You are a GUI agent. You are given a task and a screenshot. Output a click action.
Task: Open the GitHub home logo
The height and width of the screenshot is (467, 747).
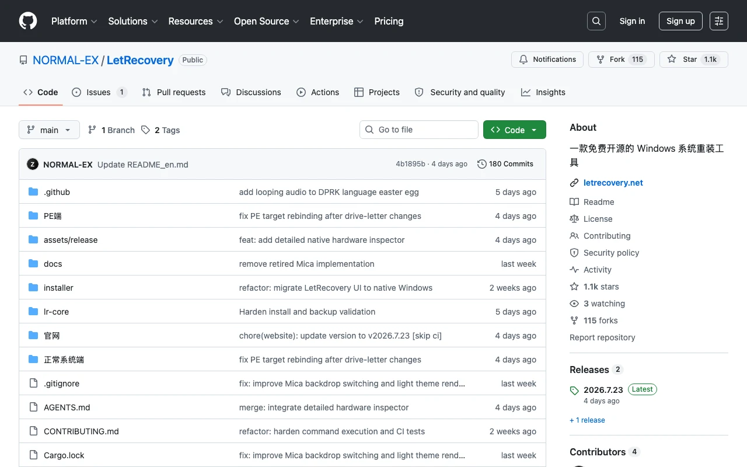tap(28, 21)
